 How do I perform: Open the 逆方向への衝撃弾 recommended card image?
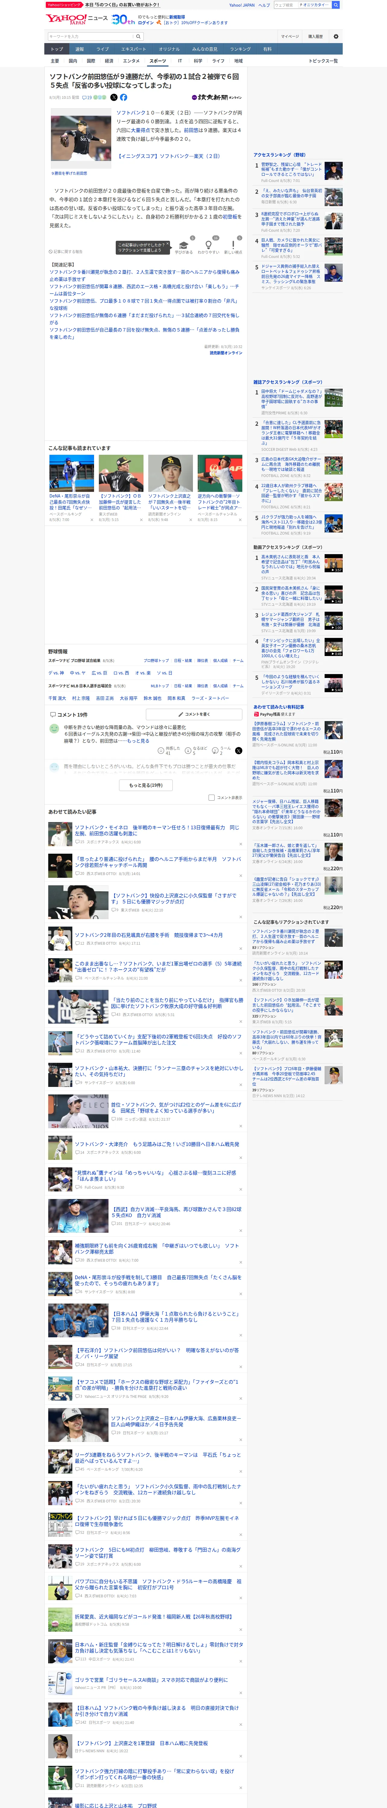pos(220,473)
